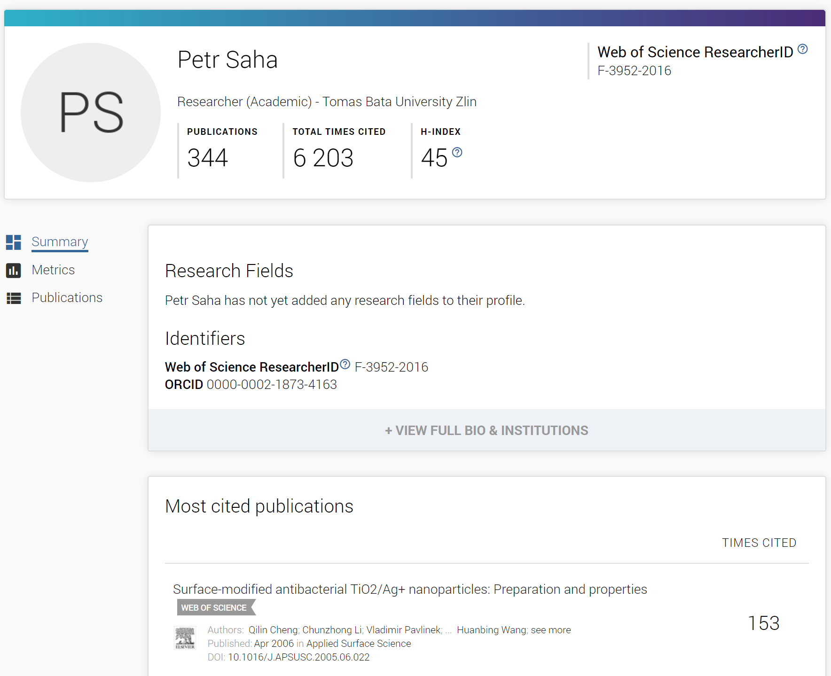Click the Metrics bar chart icon
Screen dimensions: 831x676
[14, 271]
